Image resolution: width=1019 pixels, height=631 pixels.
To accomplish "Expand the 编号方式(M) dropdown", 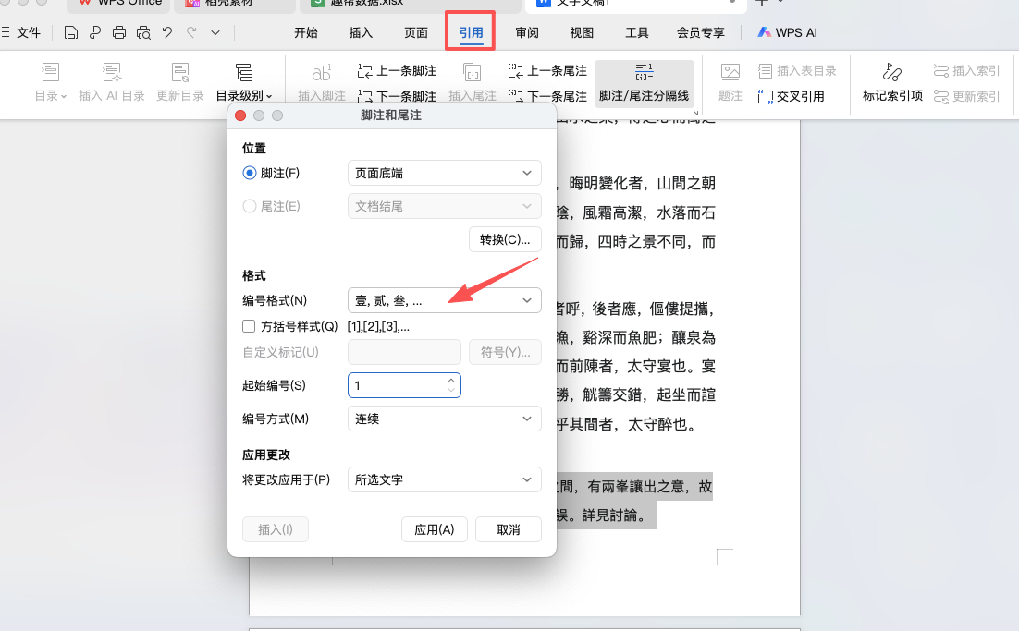I will click(x=444, y=419).
